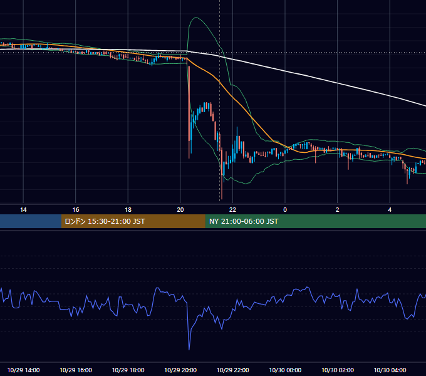Screen dimensions: 426x376
Task: Click the hour label 4 on upper axis
Action: coord(390,210)
